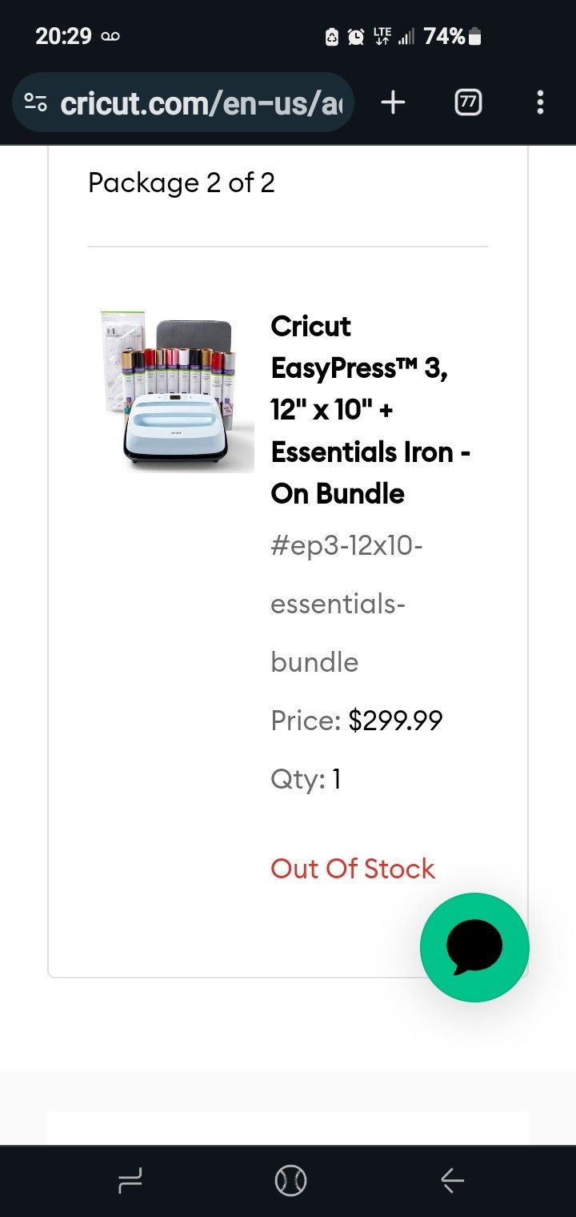Image resolution: width=576 pixels, height=1217 pixels.
Task: Tap the recycle notification icon
Action: pyautogui.click(x=331, y=37)
